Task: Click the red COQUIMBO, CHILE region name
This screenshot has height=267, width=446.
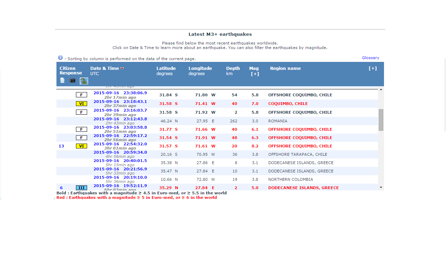Action: [x=288, y=104]
